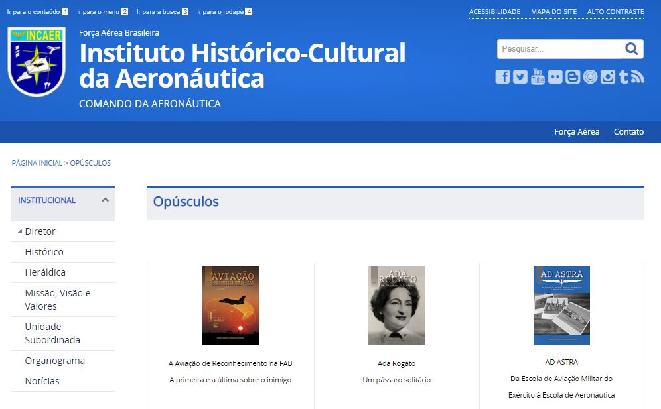Open the Contato menu item

click(x=628, y=132)
